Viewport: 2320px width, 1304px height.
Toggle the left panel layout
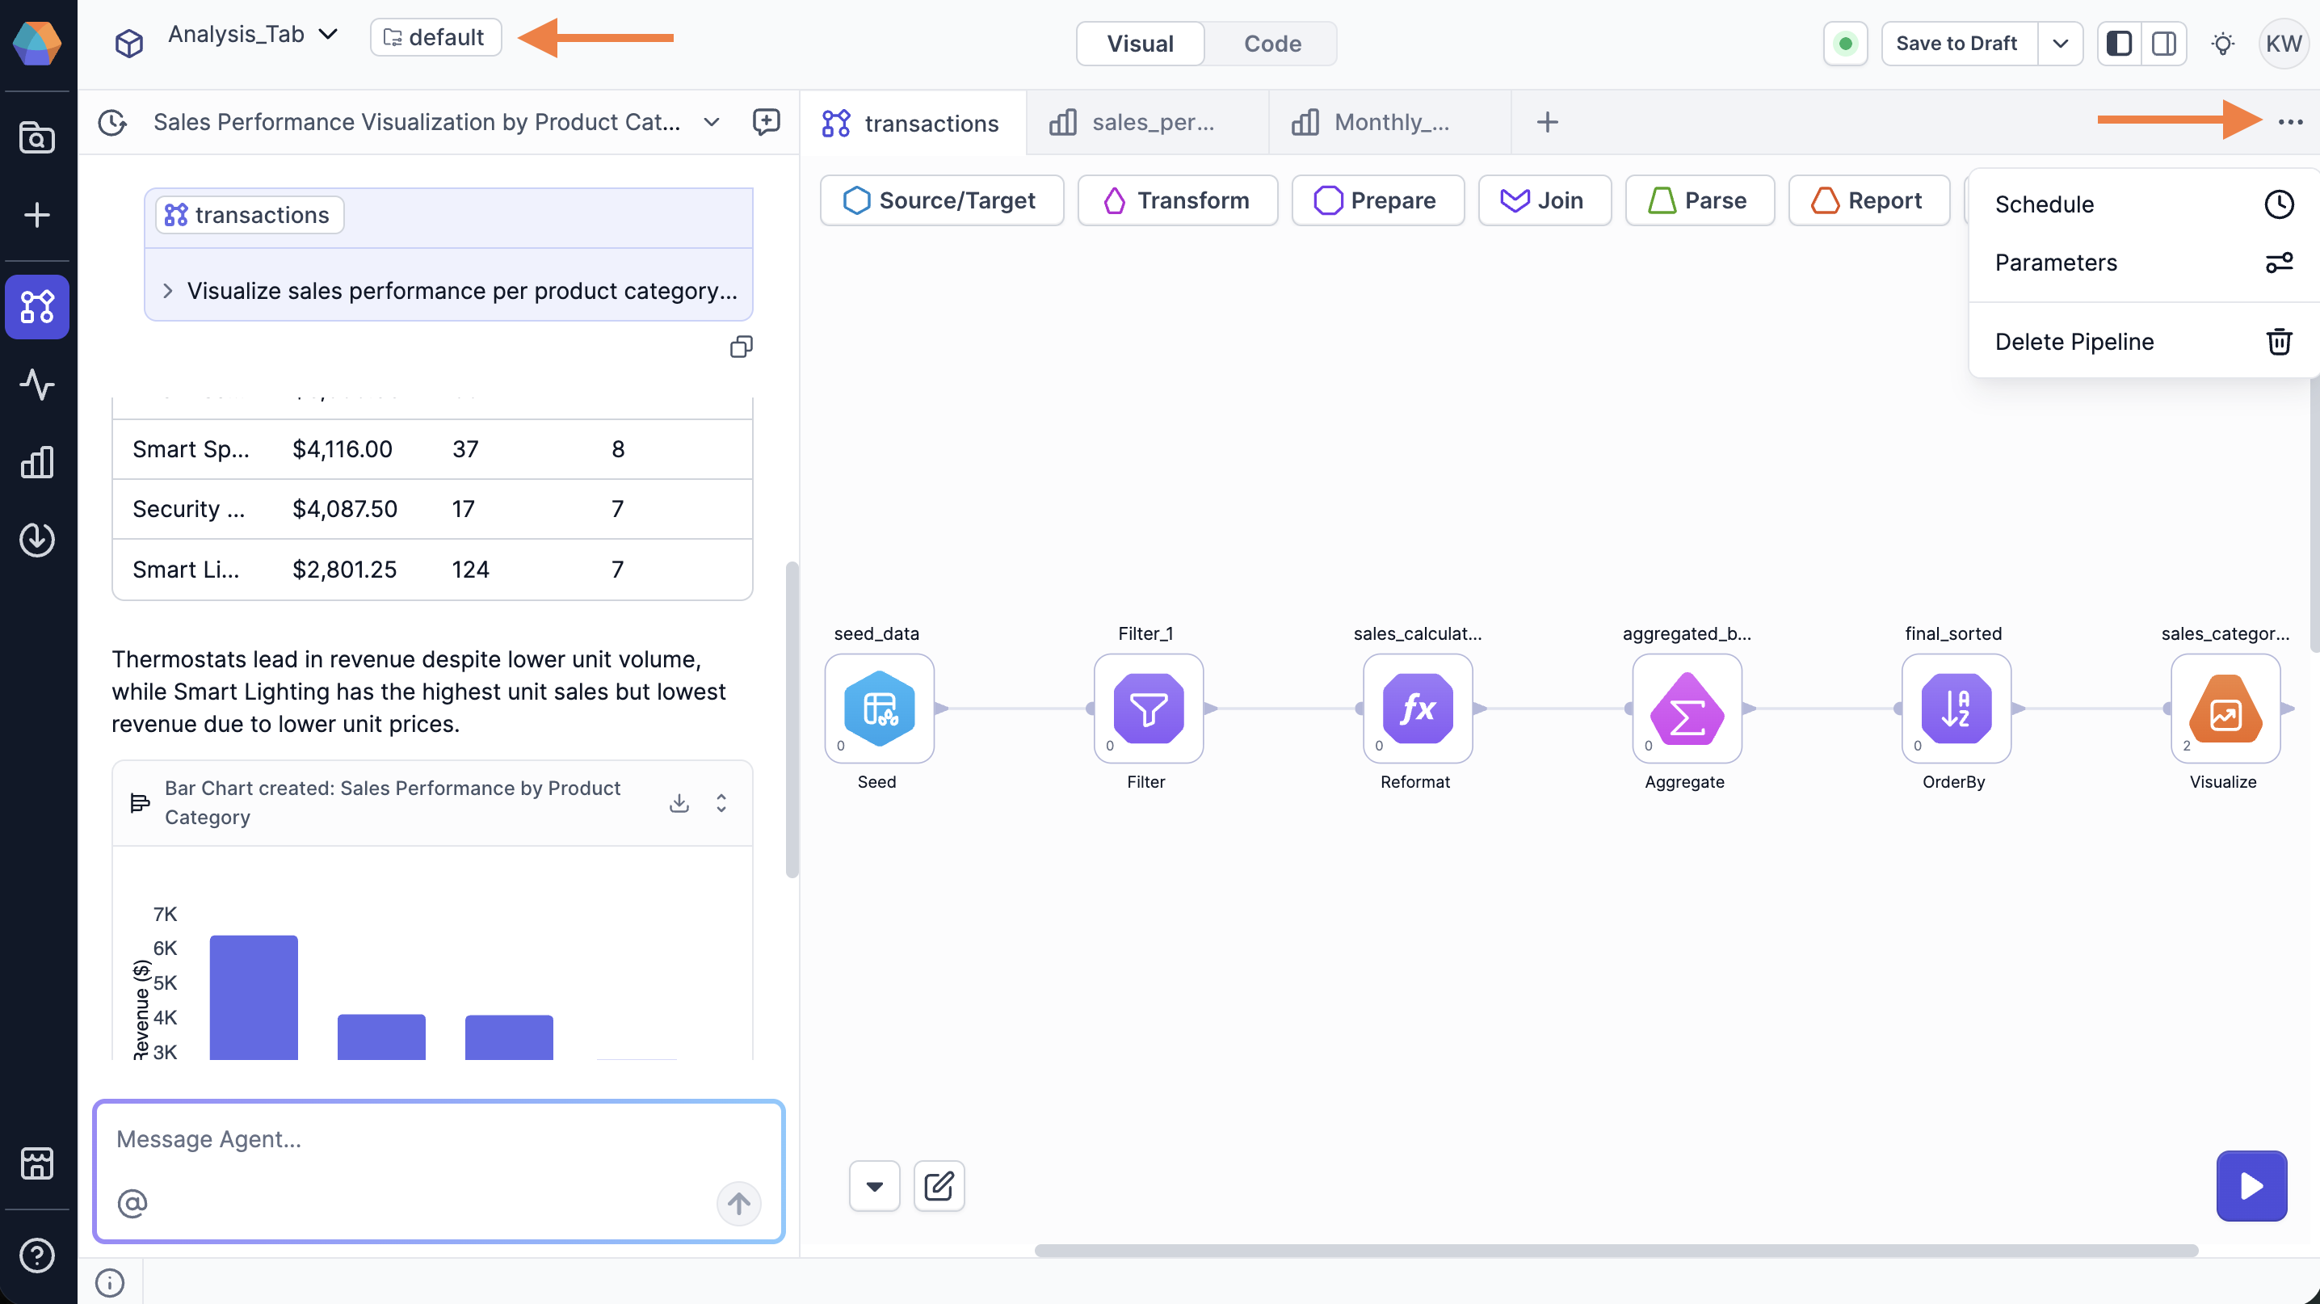coord(2119,44)
